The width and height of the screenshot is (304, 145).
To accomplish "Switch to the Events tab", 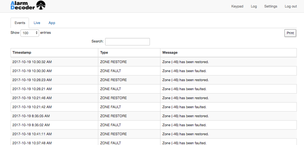I will (x=20, y=23).
